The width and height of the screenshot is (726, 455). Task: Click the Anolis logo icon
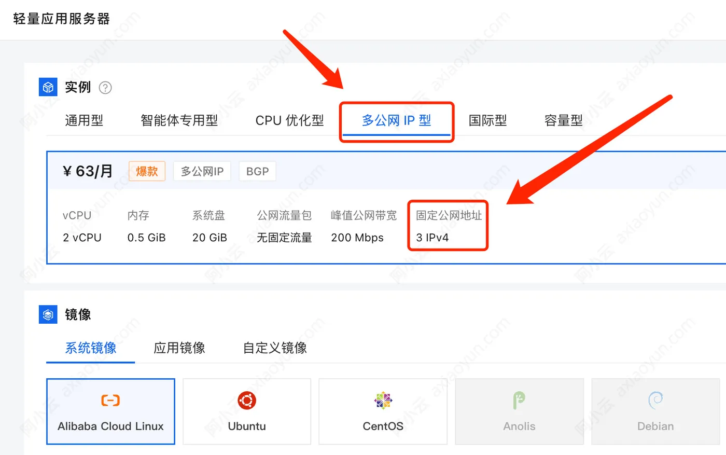(519, 401)
